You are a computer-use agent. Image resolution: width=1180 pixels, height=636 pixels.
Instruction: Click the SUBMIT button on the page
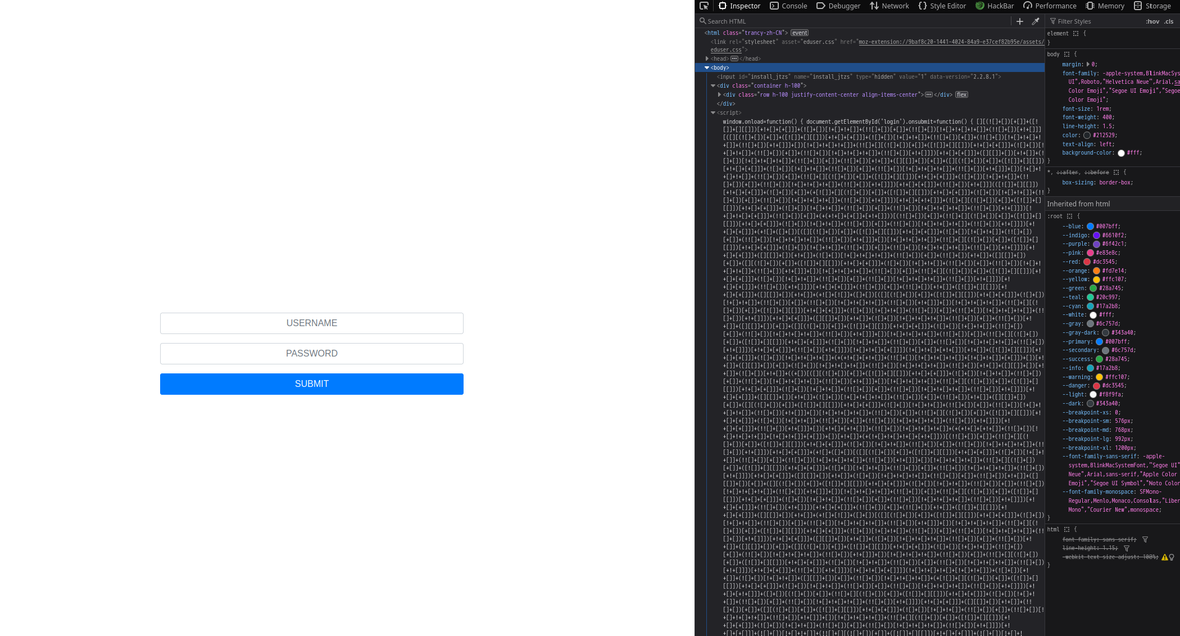pos(312,384)
